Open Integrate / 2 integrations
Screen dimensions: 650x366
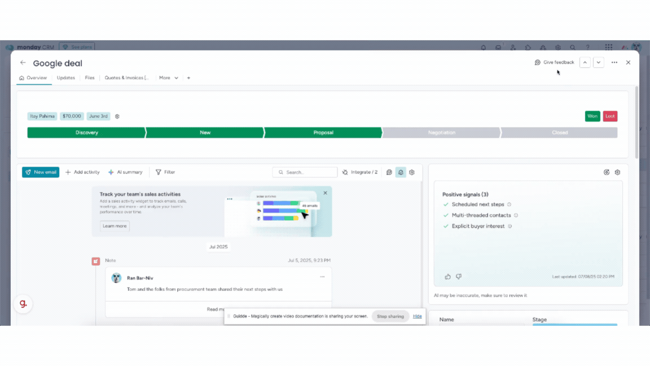click(360, 172)
